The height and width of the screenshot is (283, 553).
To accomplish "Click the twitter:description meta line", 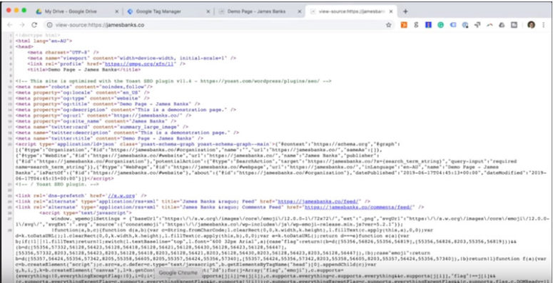I will click(x=127, y=133).
